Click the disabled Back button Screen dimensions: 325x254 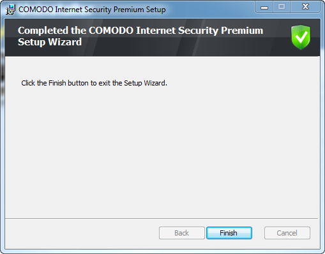point(182,233)
